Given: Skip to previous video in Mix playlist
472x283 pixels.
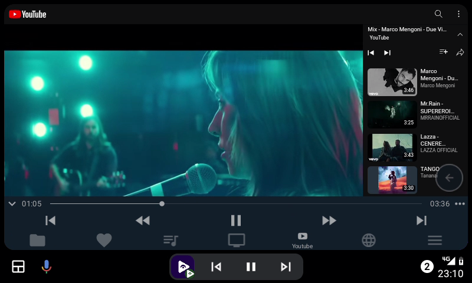Looking at the screenshot, I should click(371, 52).
